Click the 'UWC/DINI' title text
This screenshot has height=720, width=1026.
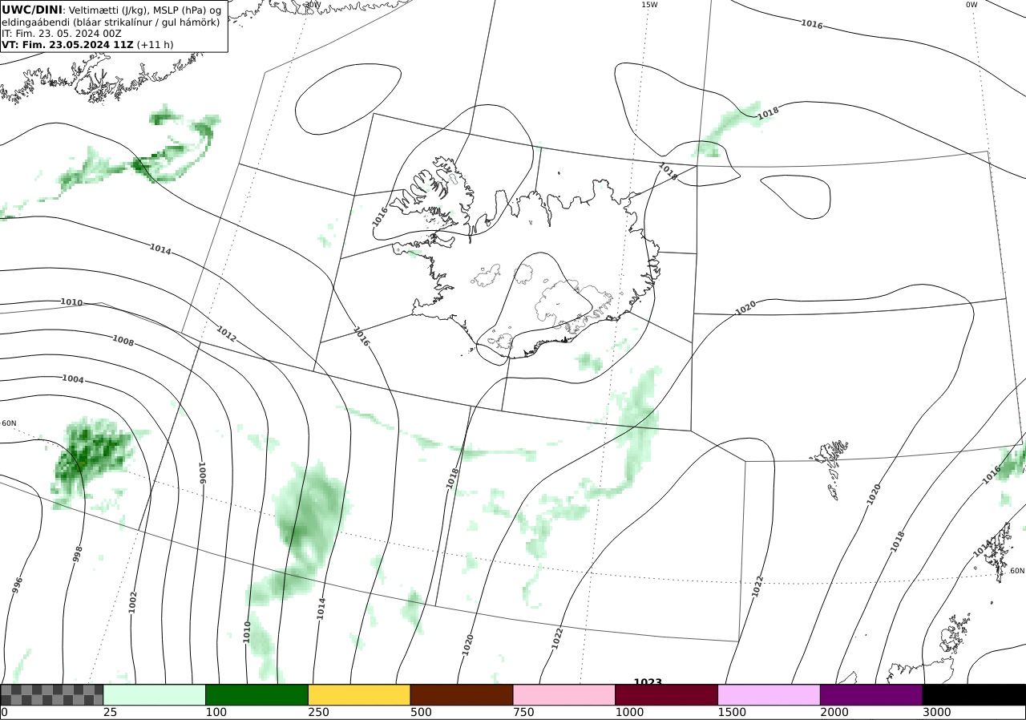[x=32, y=9]
